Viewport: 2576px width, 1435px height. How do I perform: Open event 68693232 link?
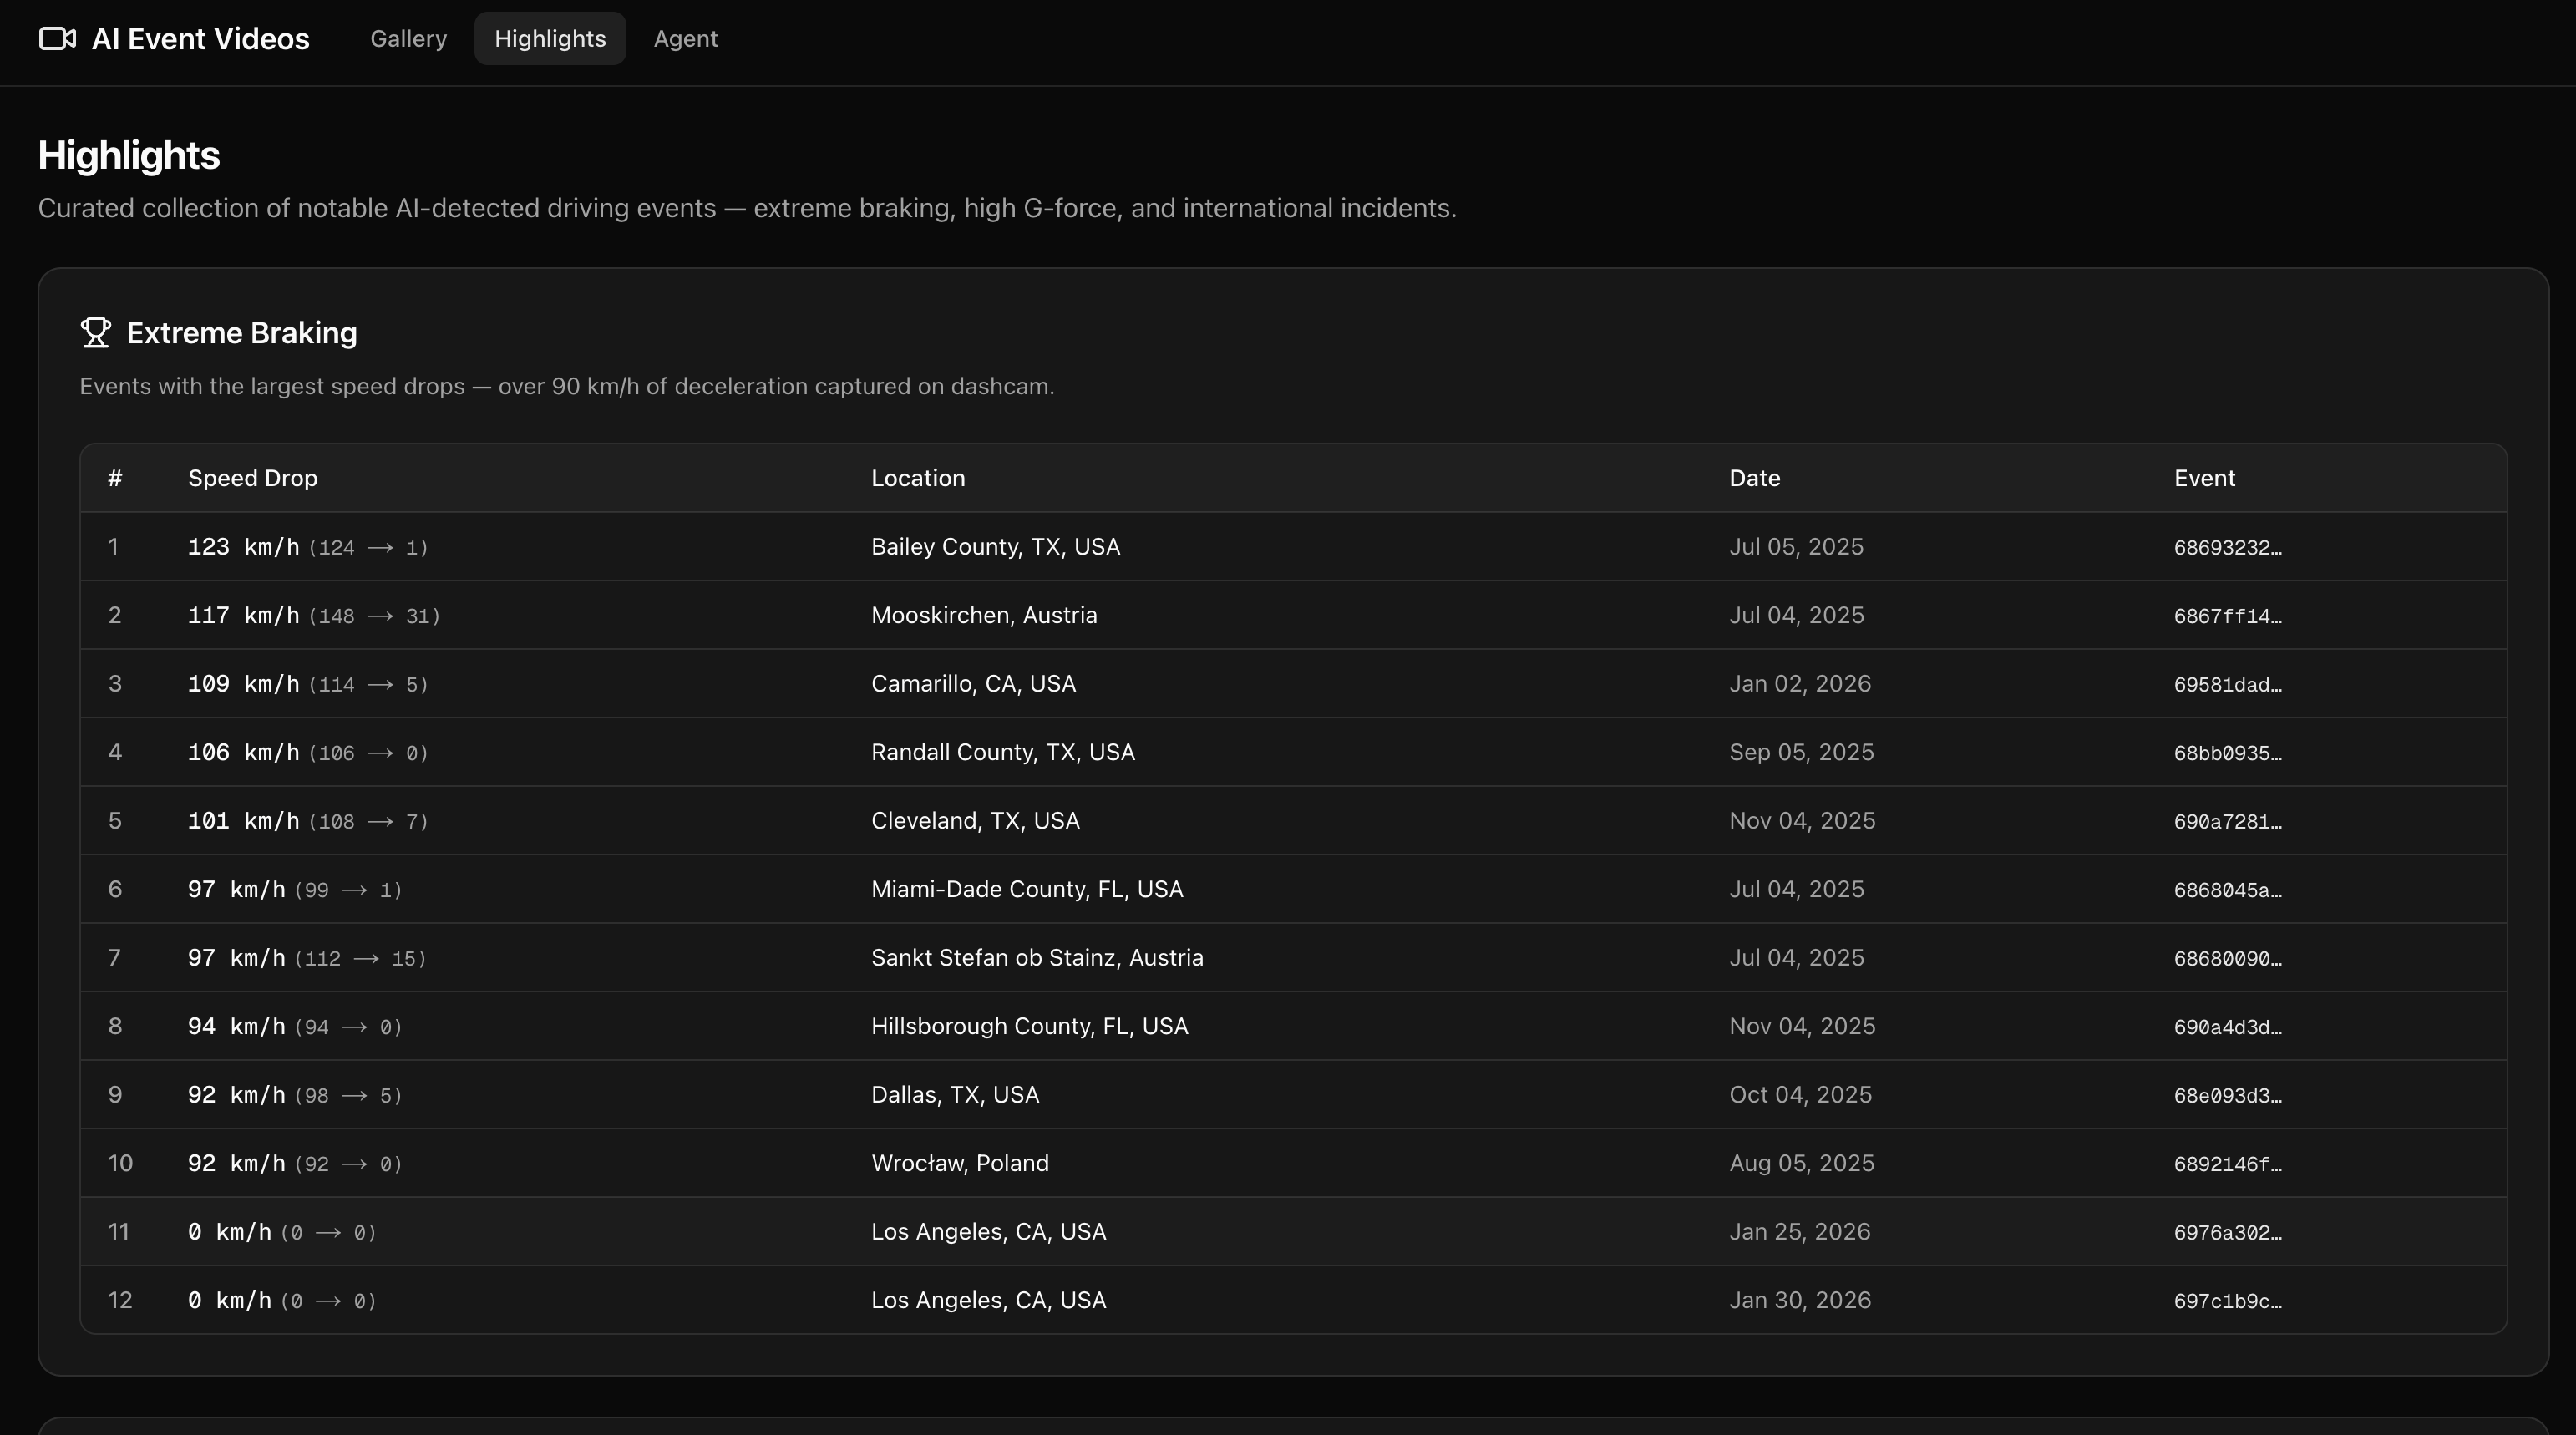click(2227, 548)
